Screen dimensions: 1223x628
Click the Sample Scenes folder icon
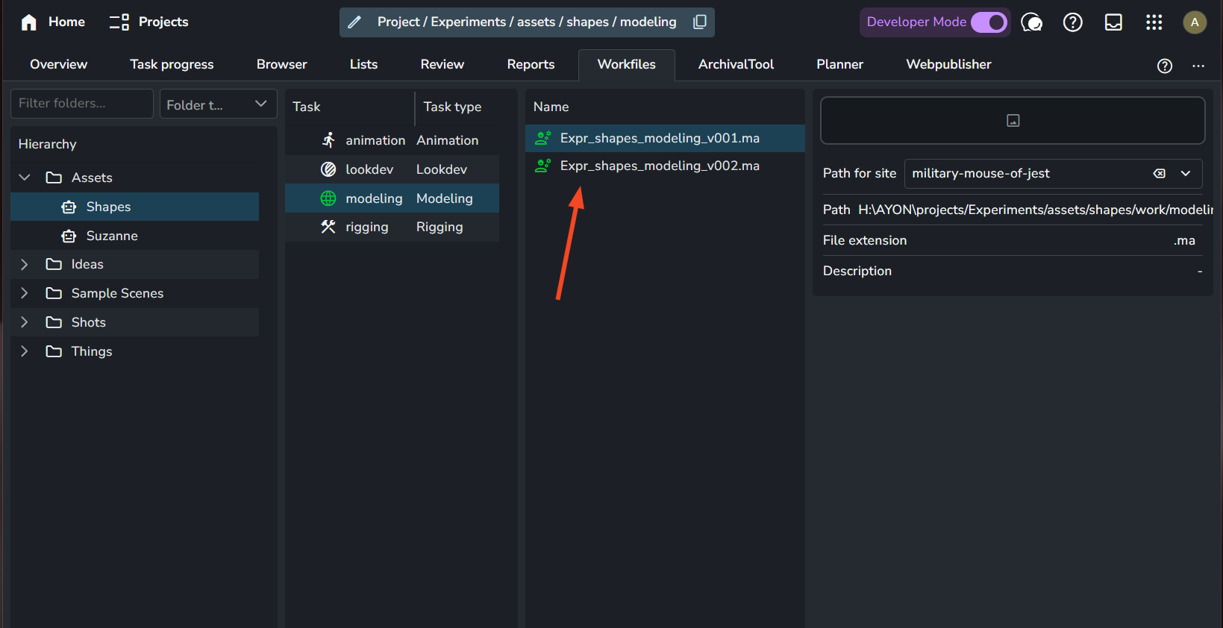54,293
